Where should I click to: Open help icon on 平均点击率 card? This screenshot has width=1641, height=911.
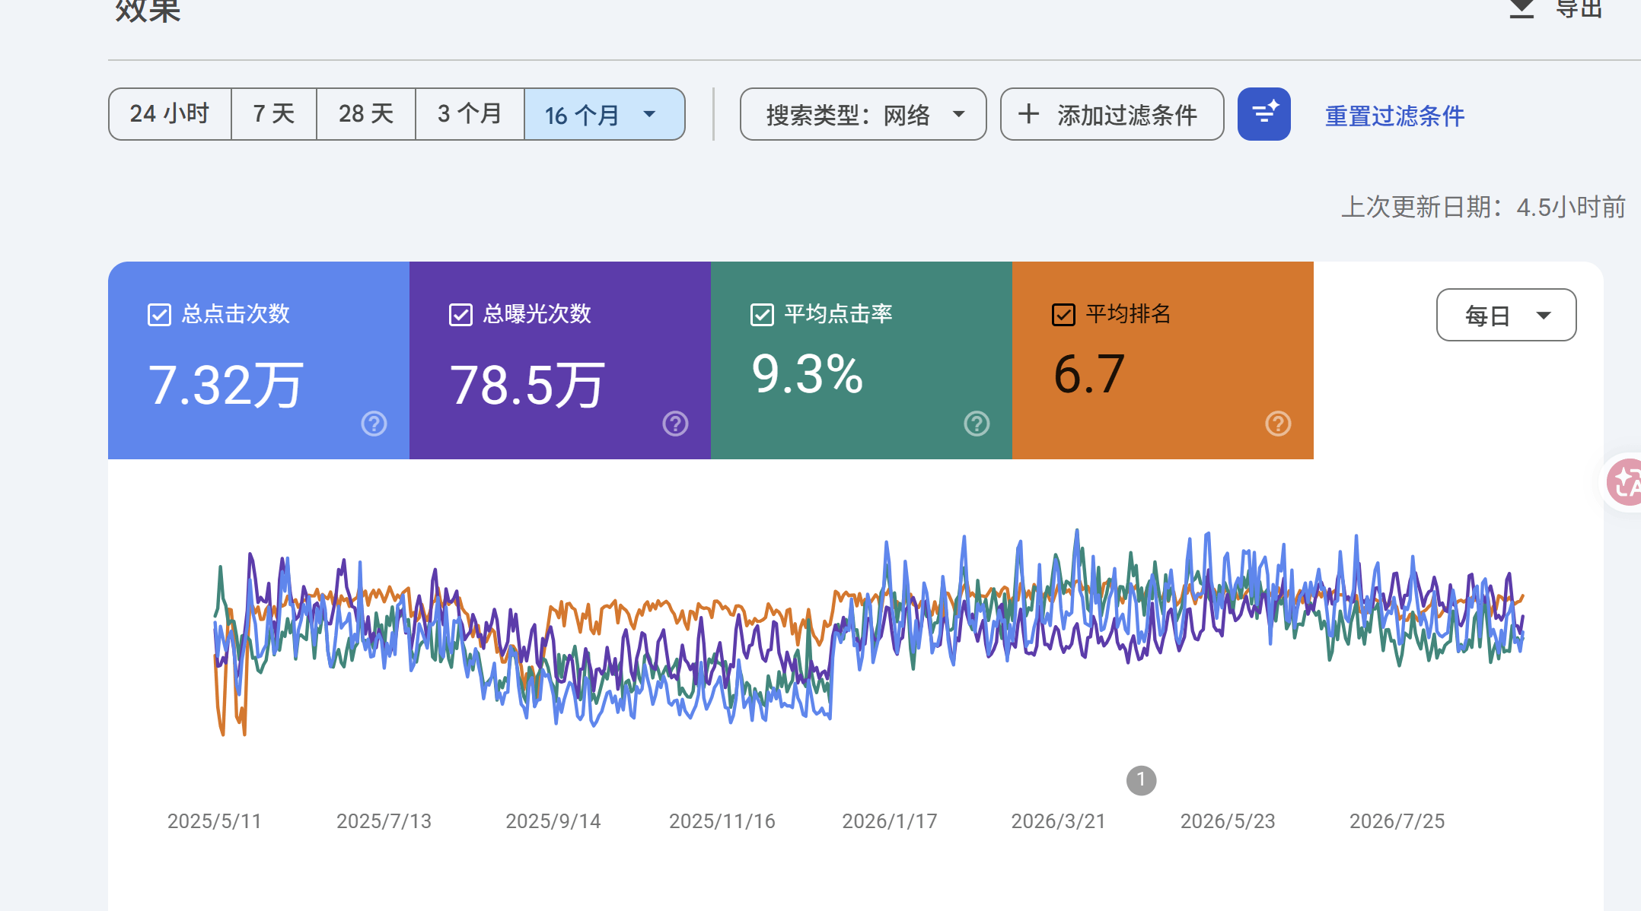tap(977, 424)
